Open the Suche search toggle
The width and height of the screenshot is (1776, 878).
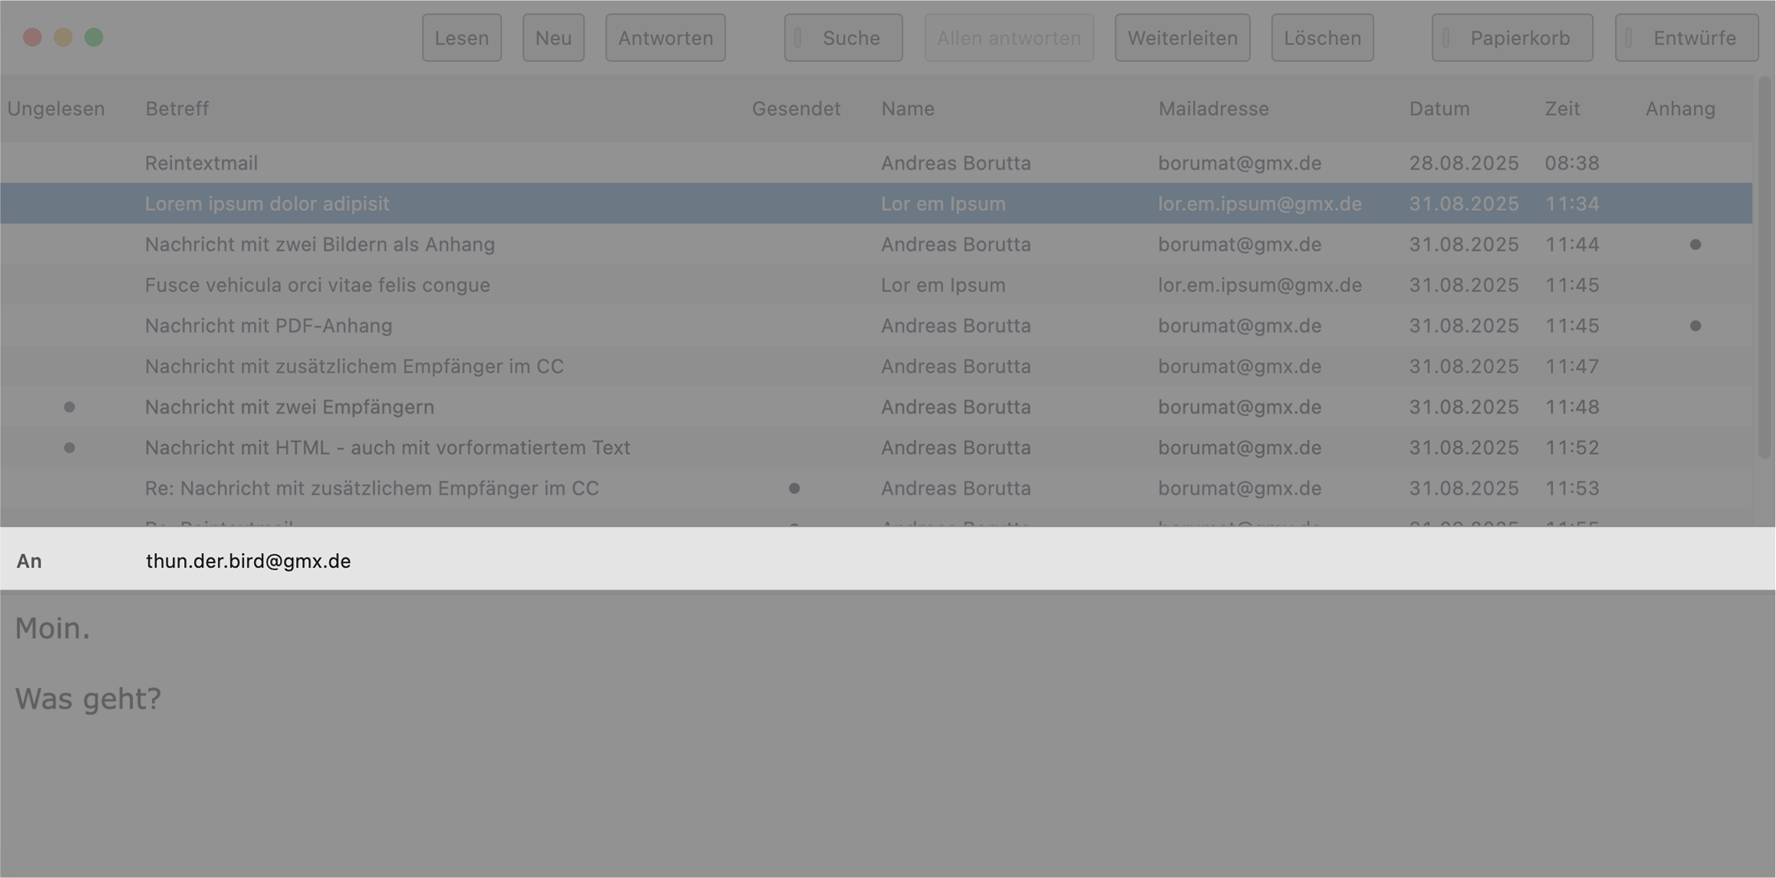point(842,38)
